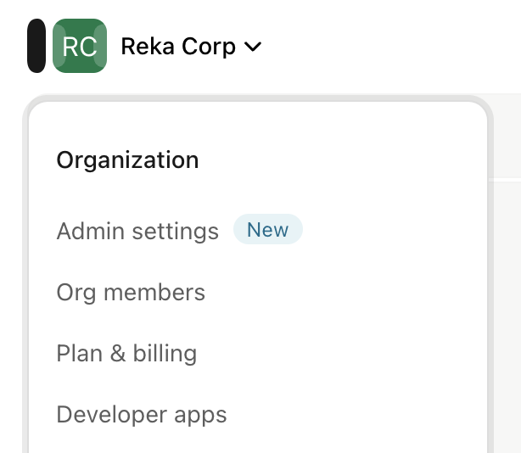Click the Reka Corp organization name
Viewport: 521px width, 453px height.
[x=178, y=47]
